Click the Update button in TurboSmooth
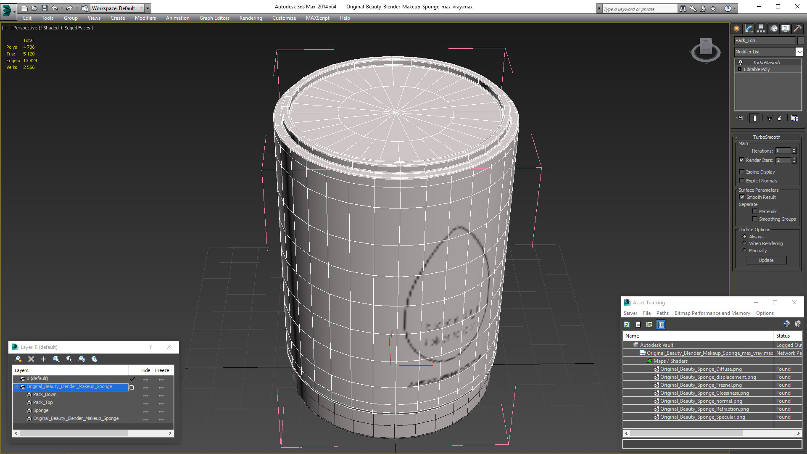Image resolution: width=807 pixels, height=454 pixels. (766, 260)
